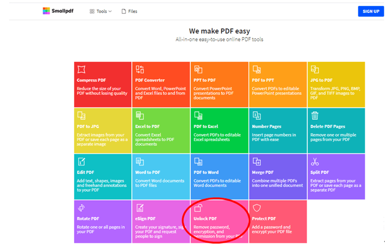The height and width of the screenshot is (244, 385).
Task: Click the PDF Converter icon
Action: [140, 70]
